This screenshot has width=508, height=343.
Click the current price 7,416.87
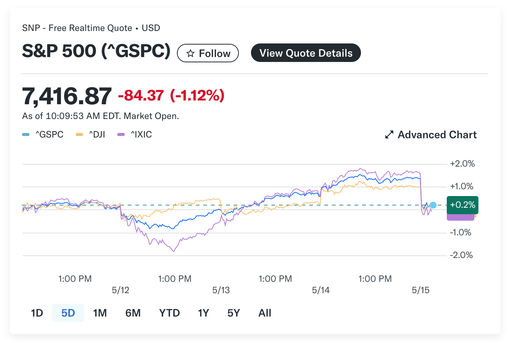(67, 96)
